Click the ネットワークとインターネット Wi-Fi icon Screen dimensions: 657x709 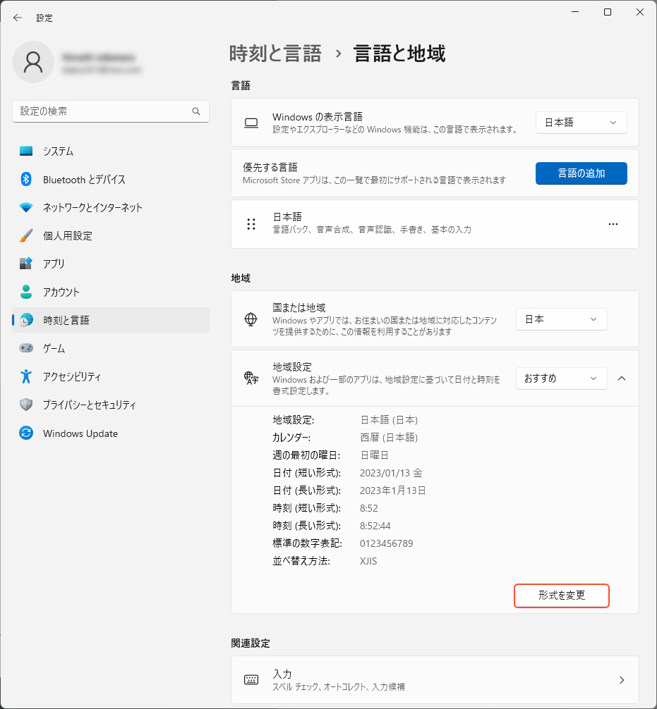coord(26,208)
